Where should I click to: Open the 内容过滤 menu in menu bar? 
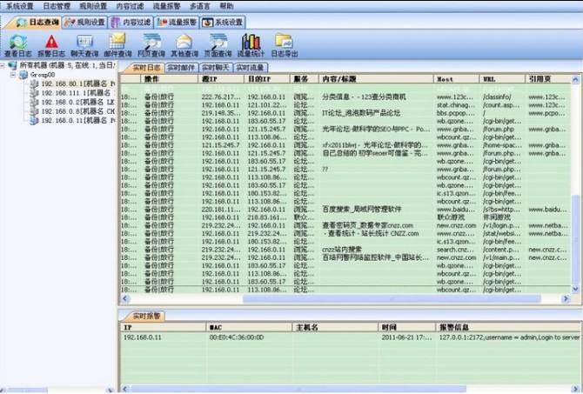point(130,6)
